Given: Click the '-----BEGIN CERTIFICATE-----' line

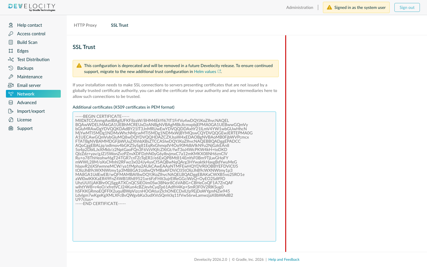Looking at the screenshot, I should click(x=102, y=116).
